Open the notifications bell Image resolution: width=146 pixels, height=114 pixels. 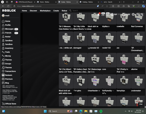98,14
